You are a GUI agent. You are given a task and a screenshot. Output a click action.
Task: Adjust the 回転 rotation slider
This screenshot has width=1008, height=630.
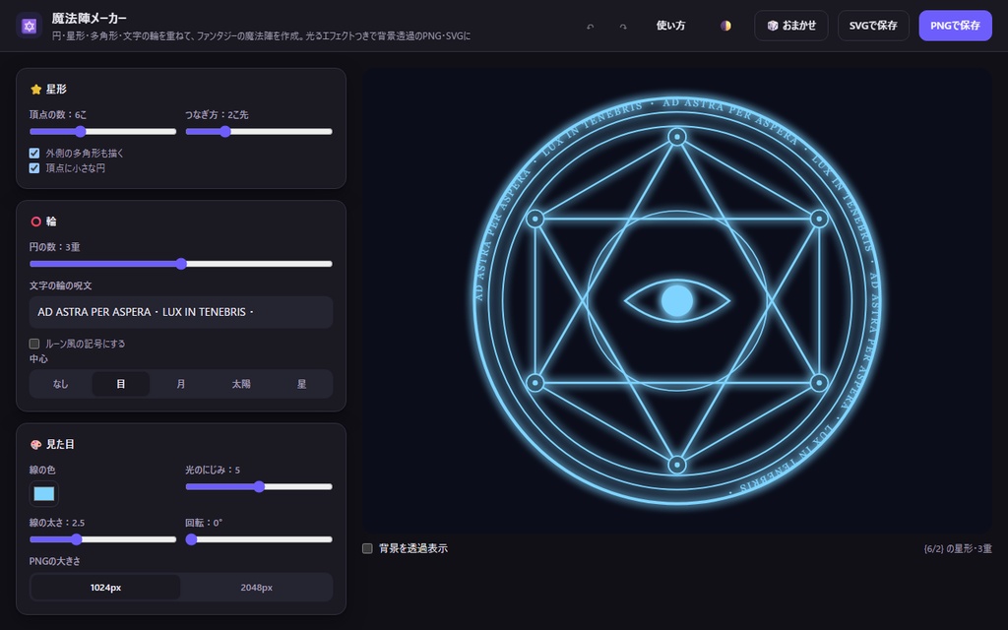[x=259, y=539]
